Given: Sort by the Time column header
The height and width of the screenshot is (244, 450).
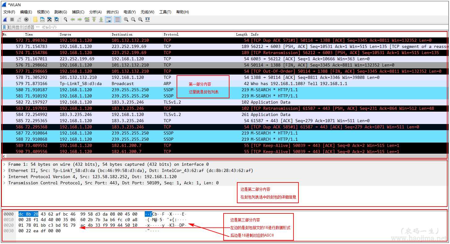Looking at the screenshot, I should click(x=41, y=34).
